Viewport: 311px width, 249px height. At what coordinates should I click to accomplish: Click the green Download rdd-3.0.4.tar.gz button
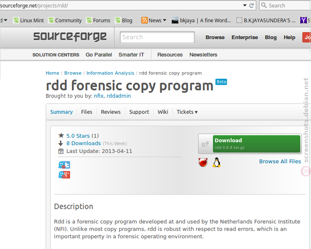[256, 144]
